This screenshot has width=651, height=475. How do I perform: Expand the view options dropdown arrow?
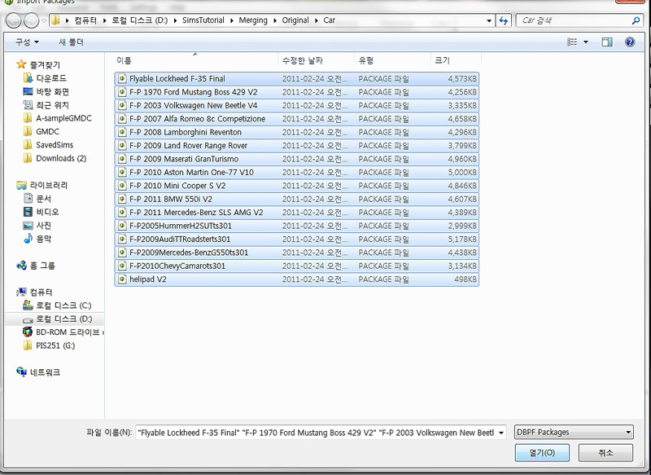586,42
